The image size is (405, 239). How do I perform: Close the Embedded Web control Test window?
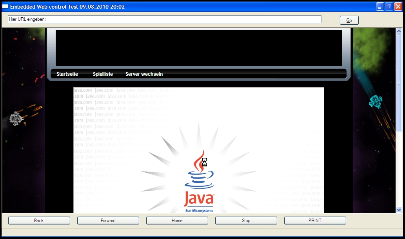[x=398, y=7]
